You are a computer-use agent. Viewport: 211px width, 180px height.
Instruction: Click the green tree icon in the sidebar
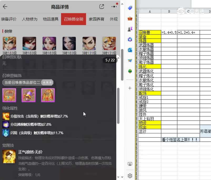(x=130, y=71)
